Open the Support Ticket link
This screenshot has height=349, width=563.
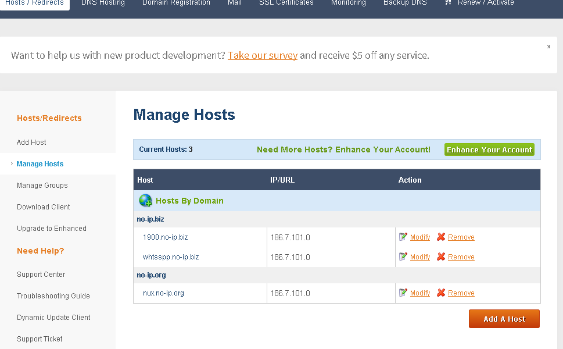click(x=40, y=339)
